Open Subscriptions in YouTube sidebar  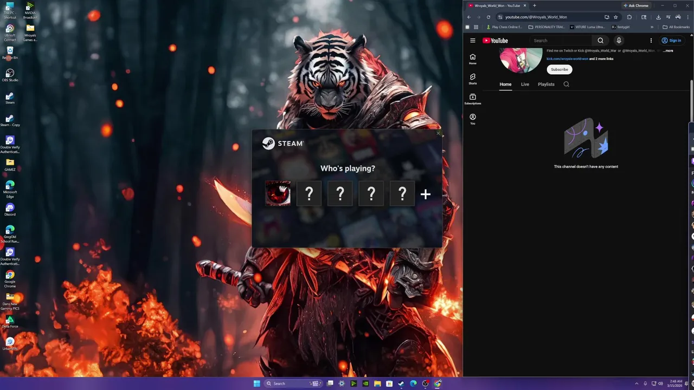coord(473,99)
